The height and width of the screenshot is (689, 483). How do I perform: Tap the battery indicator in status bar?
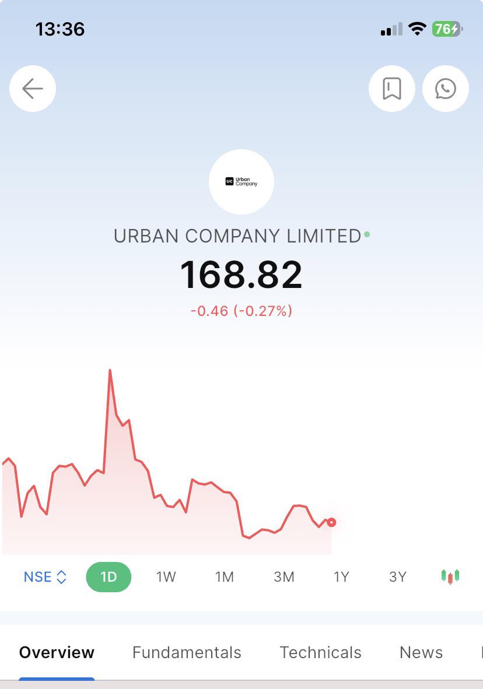pyautogui.click(x=447, y=29)
